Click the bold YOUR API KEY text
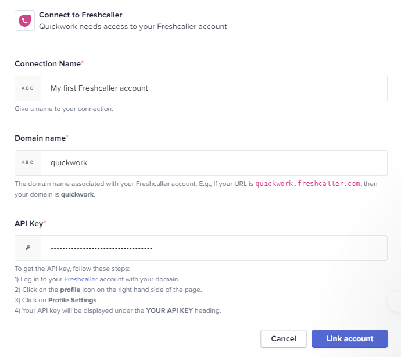 [x=169, y=310]
